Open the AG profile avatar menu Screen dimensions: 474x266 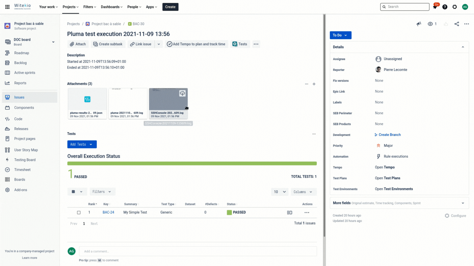pyautogui.click(x=465, y=7)
